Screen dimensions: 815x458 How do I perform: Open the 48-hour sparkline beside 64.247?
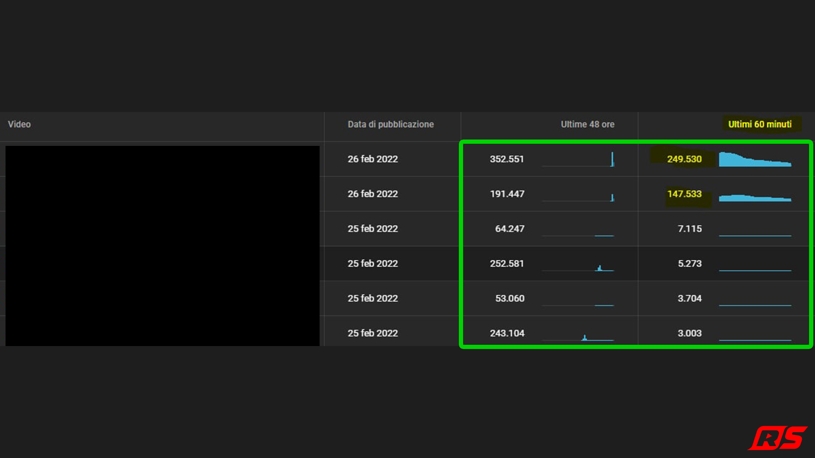[578, 235]
